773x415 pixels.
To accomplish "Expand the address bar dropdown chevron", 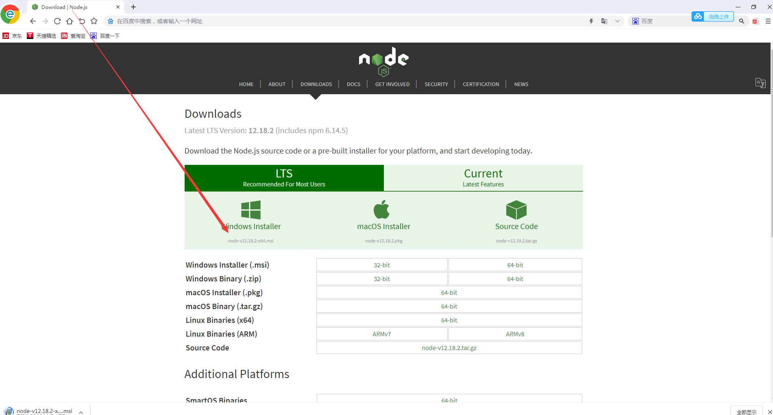I will [x=617, y=21].
